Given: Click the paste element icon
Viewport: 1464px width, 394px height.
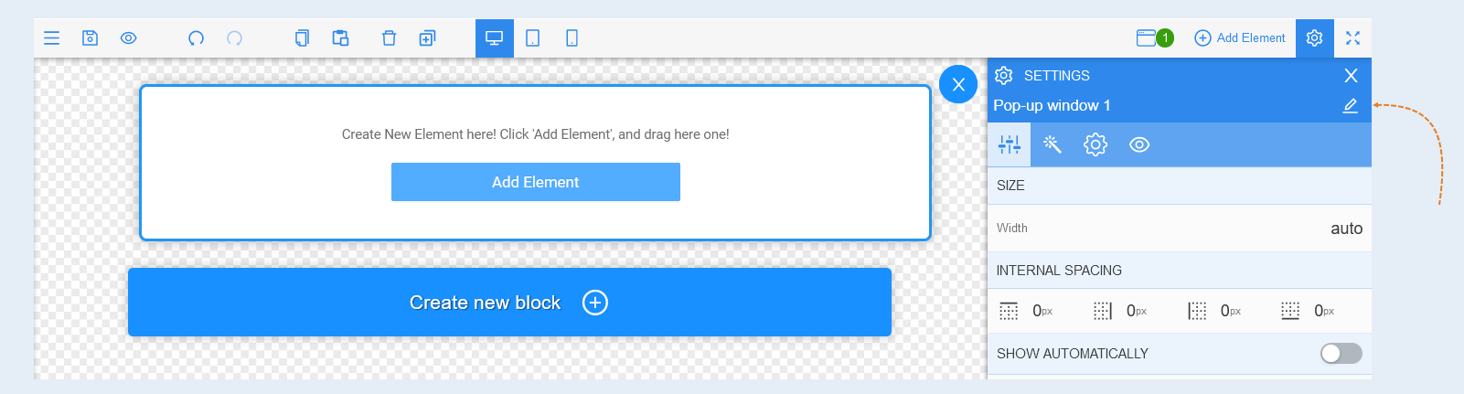Looking at the screenshot, I should (340, 38).
